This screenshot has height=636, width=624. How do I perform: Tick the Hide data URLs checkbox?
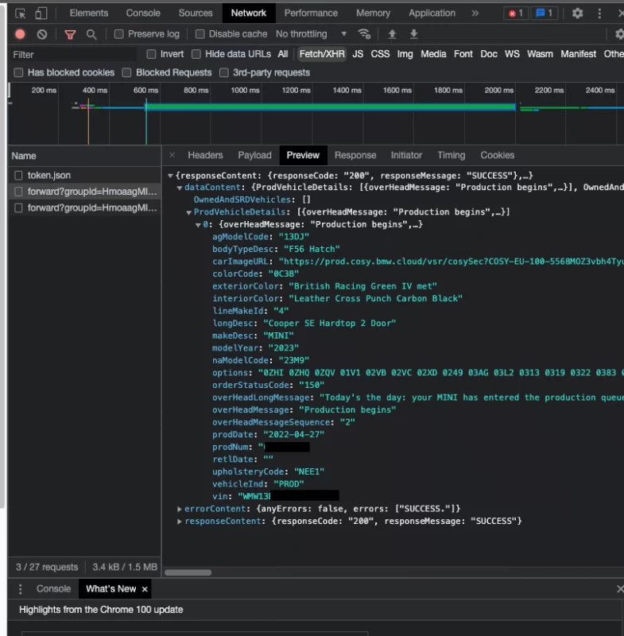(196, 54)
